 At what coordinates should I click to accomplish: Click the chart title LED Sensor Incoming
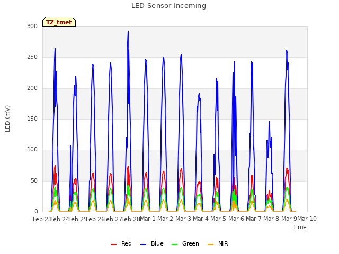click(x=168, y=6)
